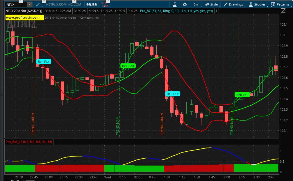
Task: Click the chain link symbol icon
Action: [x=38, y=4]
